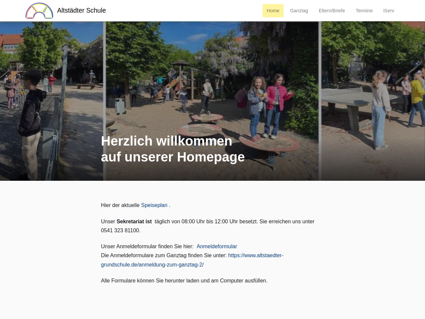
Task: Click the left hero photo of boy at fence
Action: [51, 101]
